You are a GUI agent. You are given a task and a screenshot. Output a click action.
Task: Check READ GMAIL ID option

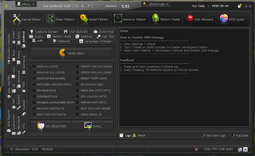78,115
